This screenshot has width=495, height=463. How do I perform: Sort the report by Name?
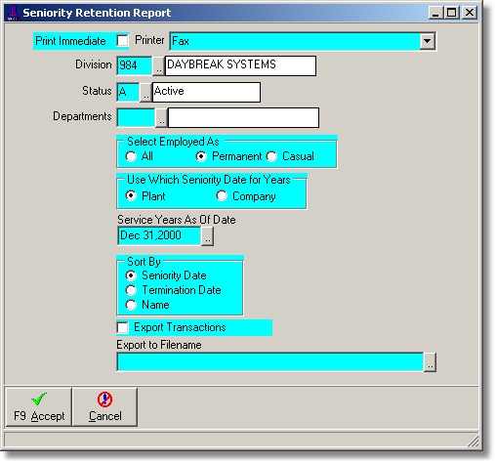131,305
